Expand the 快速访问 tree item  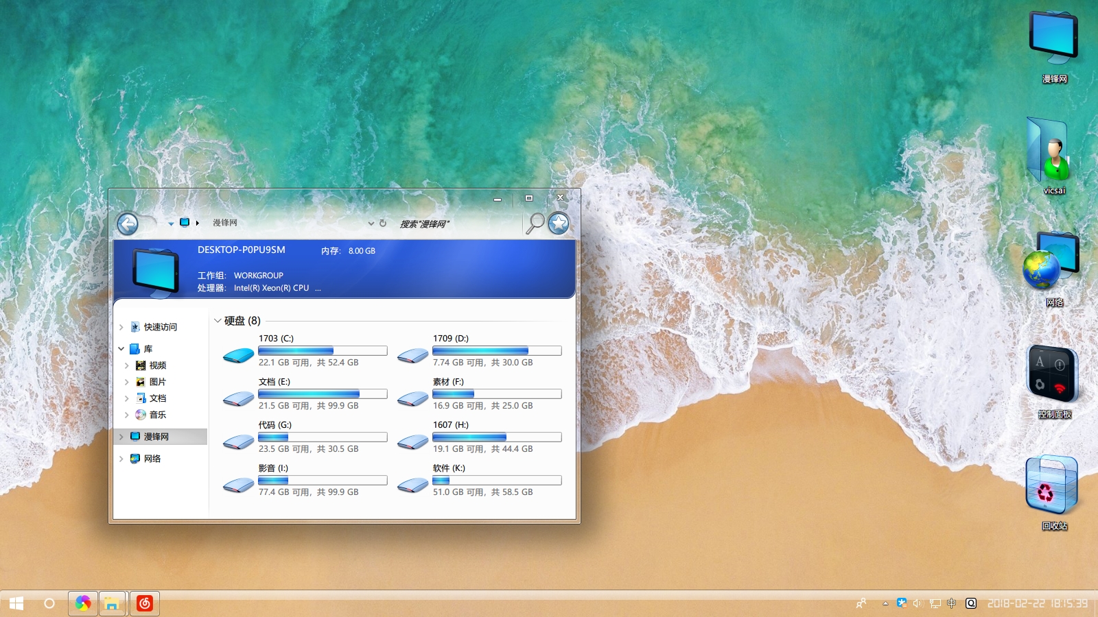pyautogui.click(x=122, y=327)
